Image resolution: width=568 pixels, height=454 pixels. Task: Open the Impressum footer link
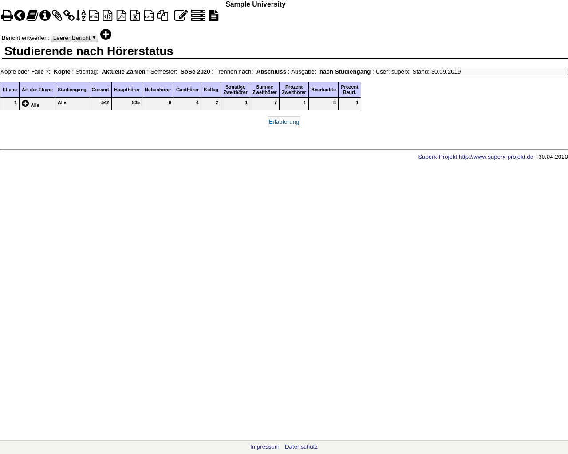pyautogui.click(x=264, y=447)
